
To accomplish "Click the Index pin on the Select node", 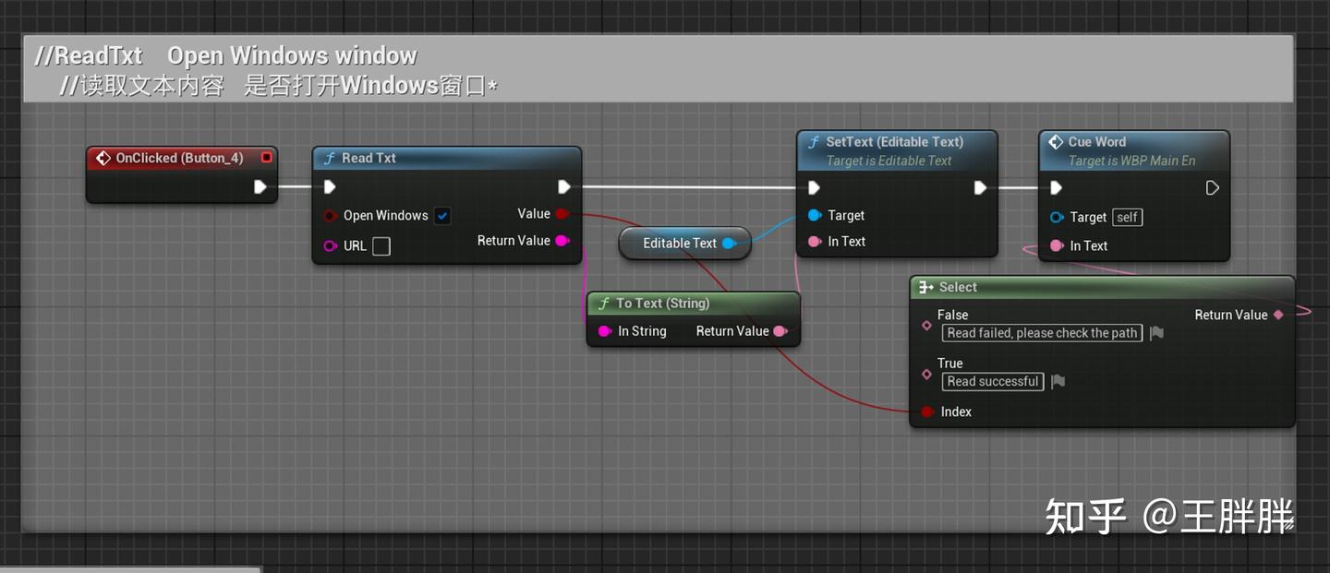I will coord(927,412).
